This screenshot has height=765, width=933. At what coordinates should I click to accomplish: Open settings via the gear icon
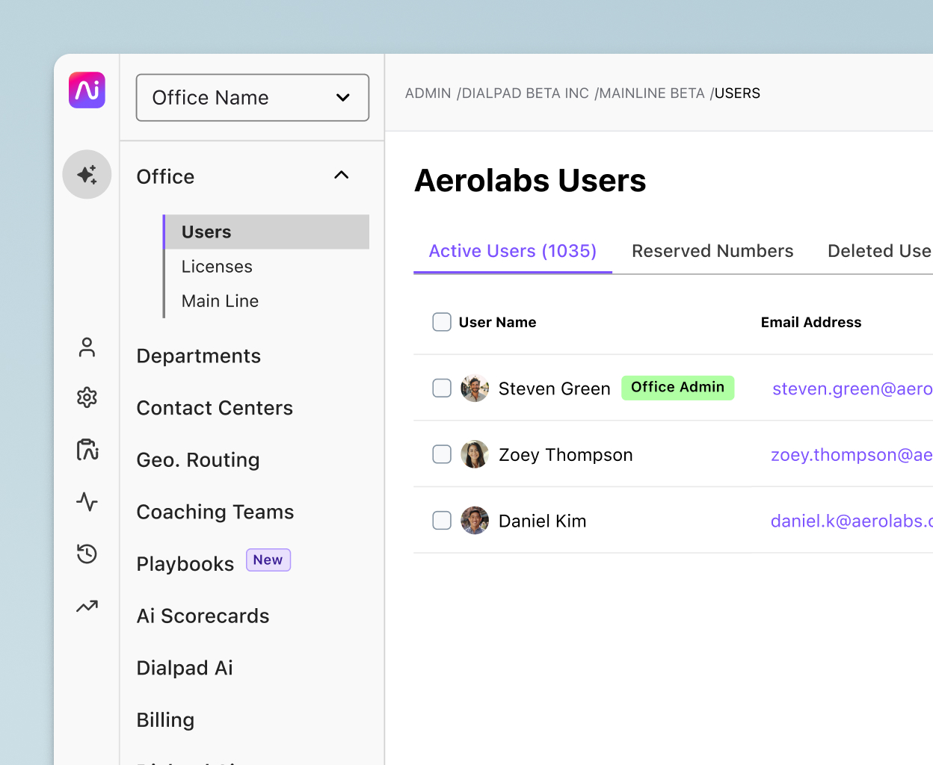click(87, 397)
